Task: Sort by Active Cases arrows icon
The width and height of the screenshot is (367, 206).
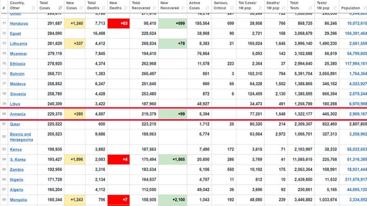Action: coord(207,8)
